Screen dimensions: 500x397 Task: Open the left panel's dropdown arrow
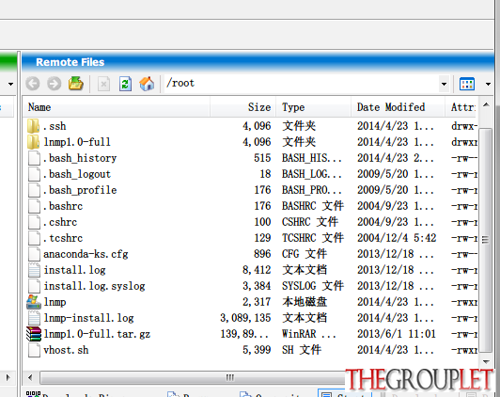tap(11, 85)
